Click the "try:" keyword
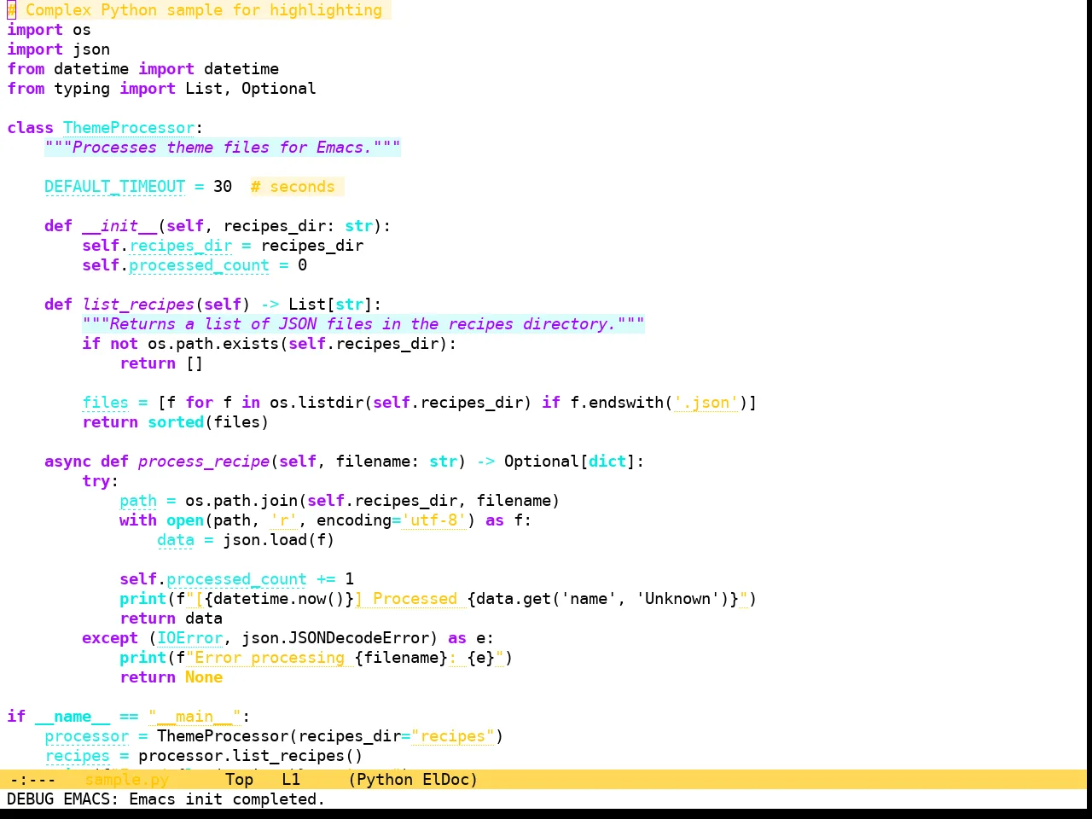 101,481
